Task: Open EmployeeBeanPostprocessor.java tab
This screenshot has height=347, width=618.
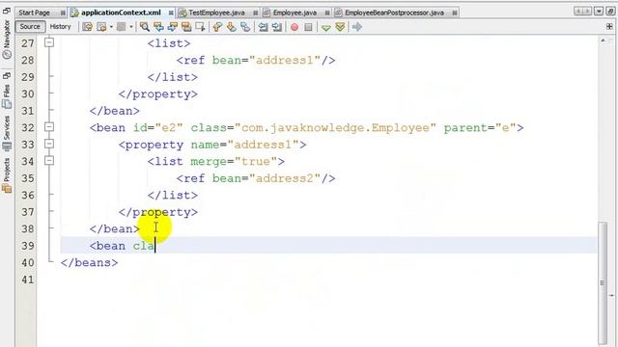Action: click(394, 13)
